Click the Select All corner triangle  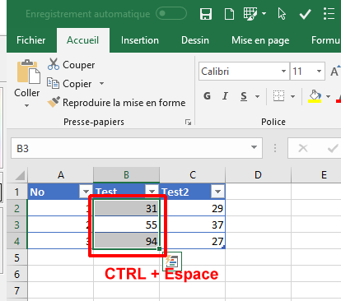click(20, 175)
